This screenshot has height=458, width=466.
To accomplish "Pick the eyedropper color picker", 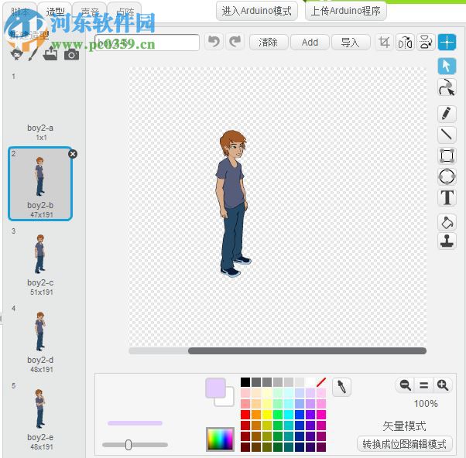I will pos(341,387).
